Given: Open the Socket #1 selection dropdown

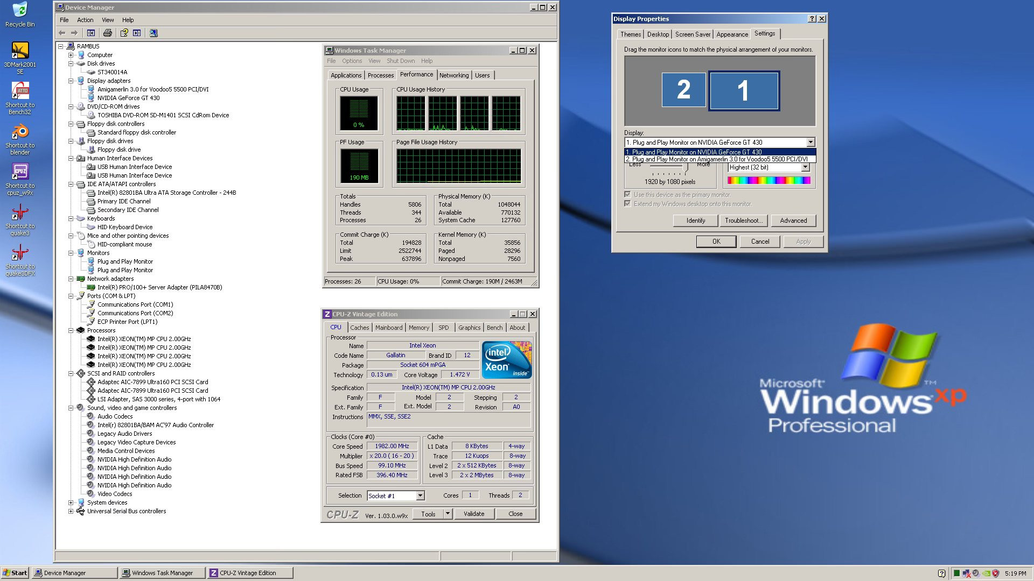Looking at the screenshot, I should pyautogui.click(x=420, y=495).
